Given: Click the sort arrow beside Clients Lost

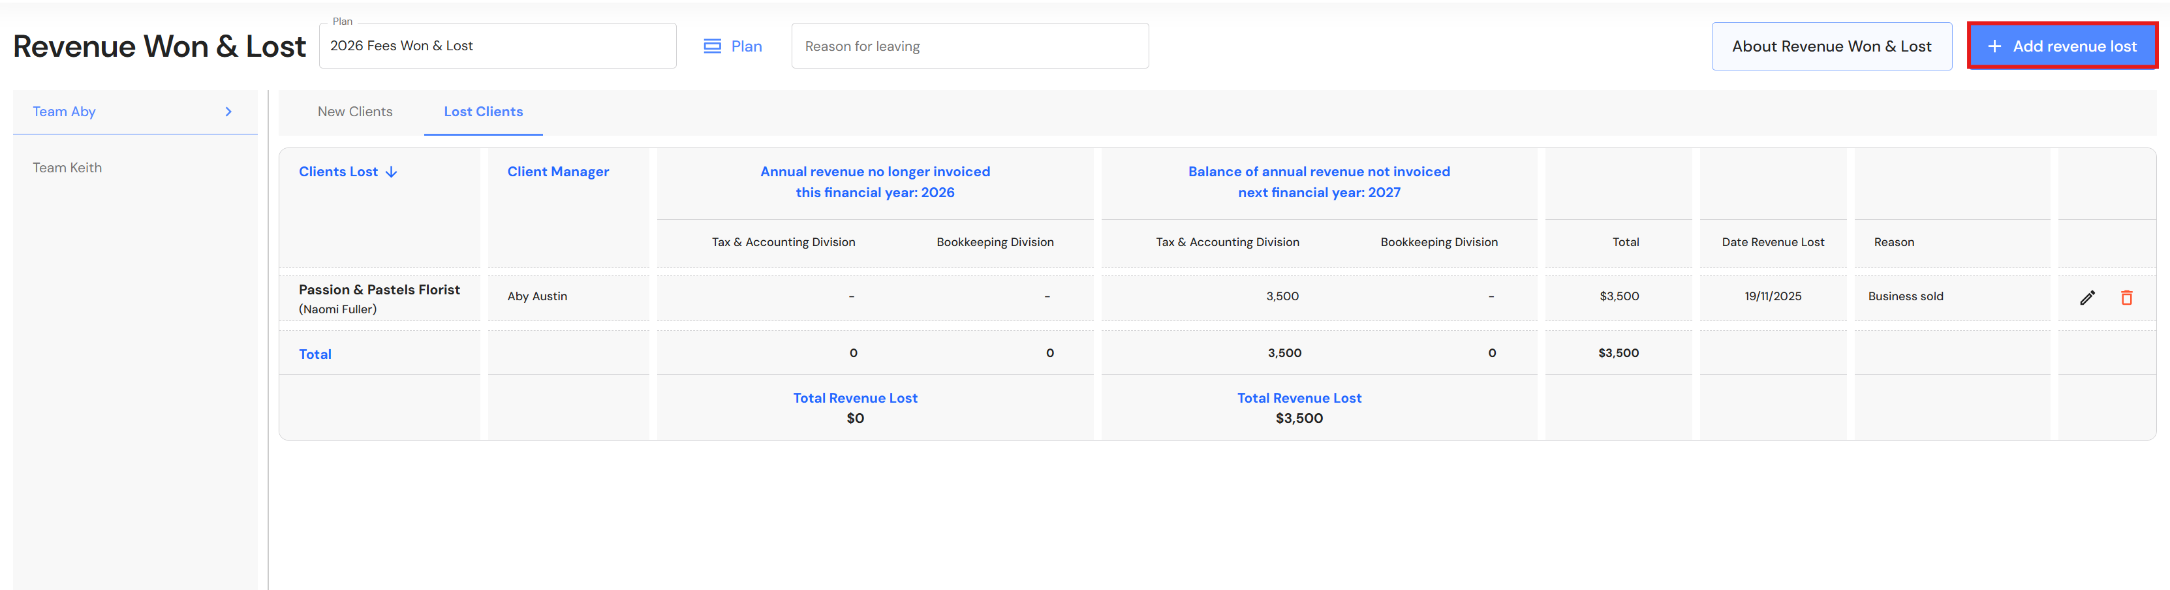Looking at the screenshot, I should [x=392, y=172].
